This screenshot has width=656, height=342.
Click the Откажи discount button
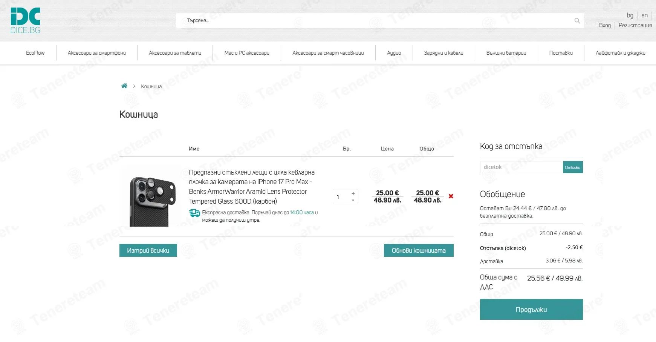tap(573, 167)
